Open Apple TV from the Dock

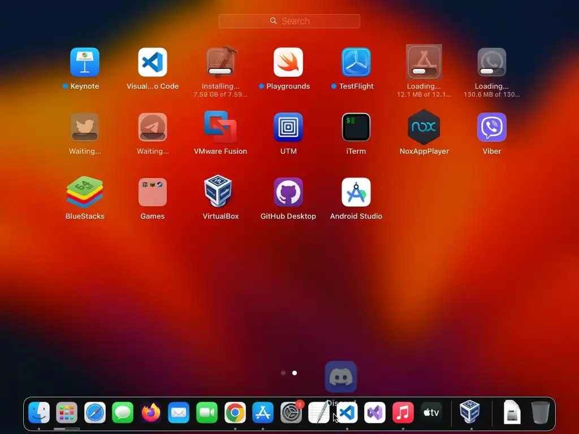point(431,412)
